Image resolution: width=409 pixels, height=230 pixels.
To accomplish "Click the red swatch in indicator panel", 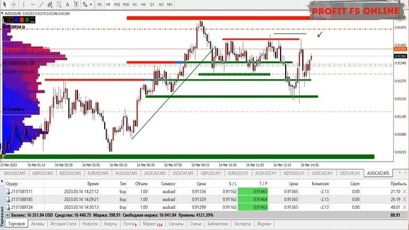I will tap(22, 20).
